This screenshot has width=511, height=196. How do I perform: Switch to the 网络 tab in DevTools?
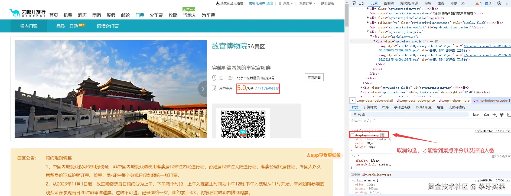pos(428,3)
